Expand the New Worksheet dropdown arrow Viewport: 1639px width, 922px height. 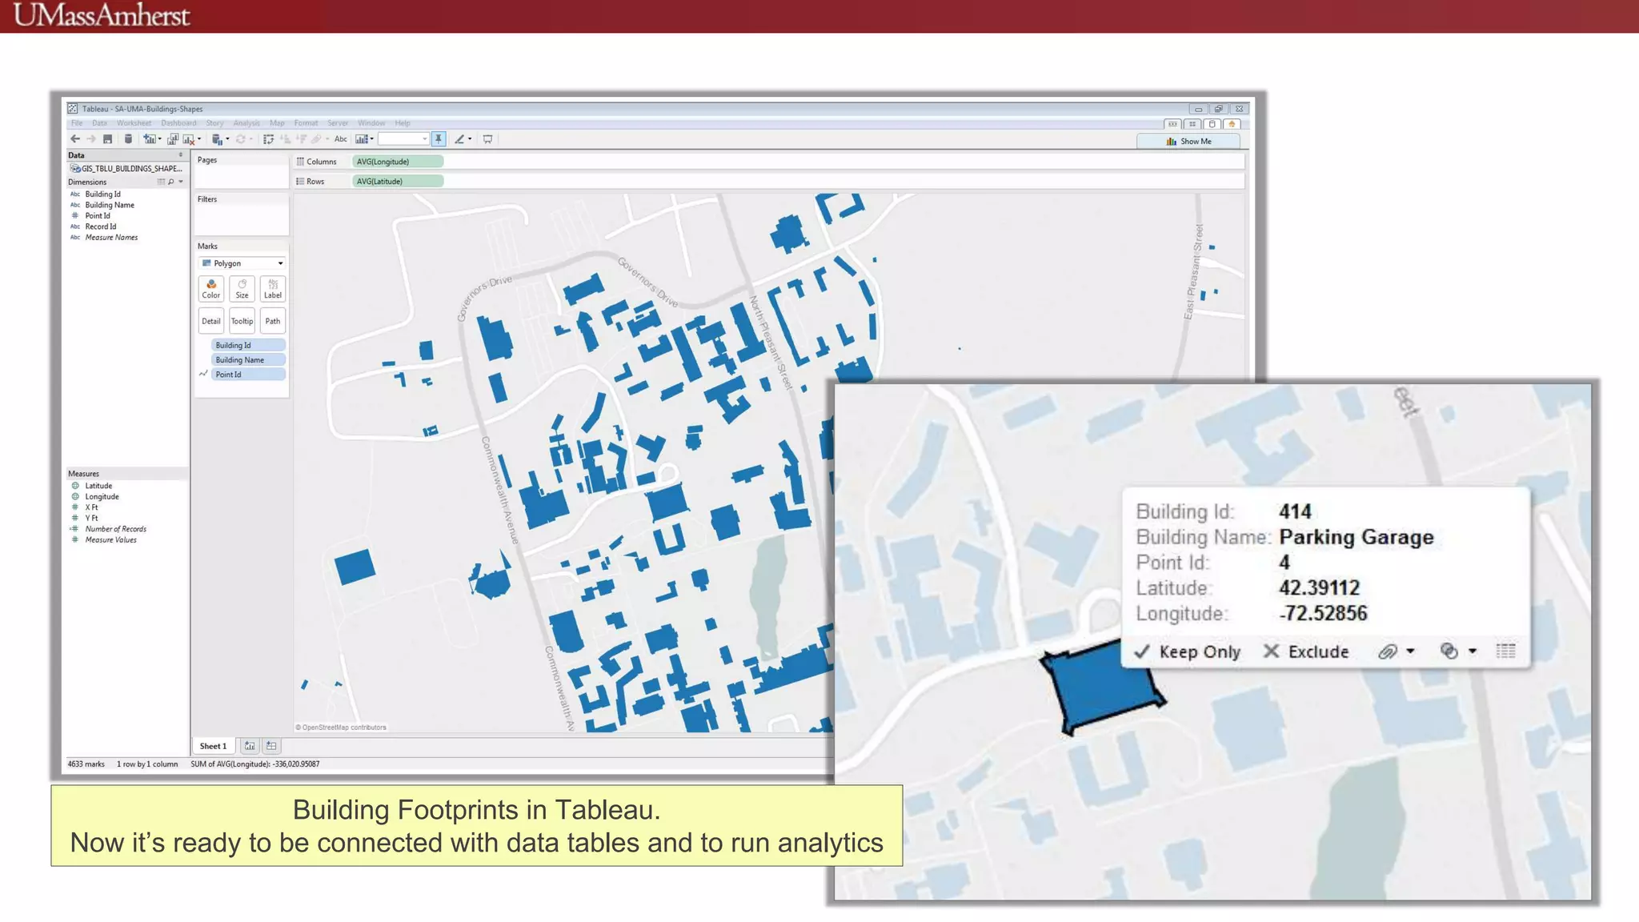tap(159, 138)
